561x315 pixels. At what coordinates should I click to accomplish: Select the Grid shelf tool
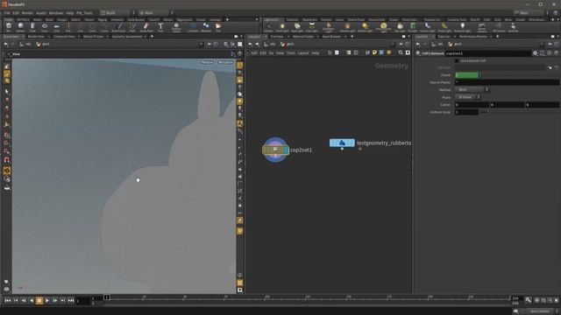56,27
